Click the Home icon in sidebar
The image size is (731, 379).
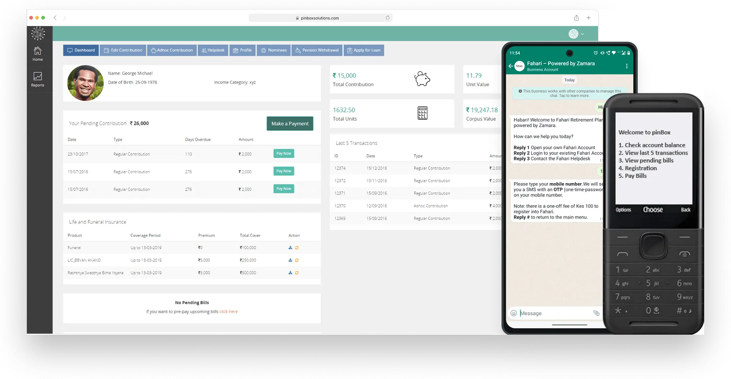[x=37, y=54]
